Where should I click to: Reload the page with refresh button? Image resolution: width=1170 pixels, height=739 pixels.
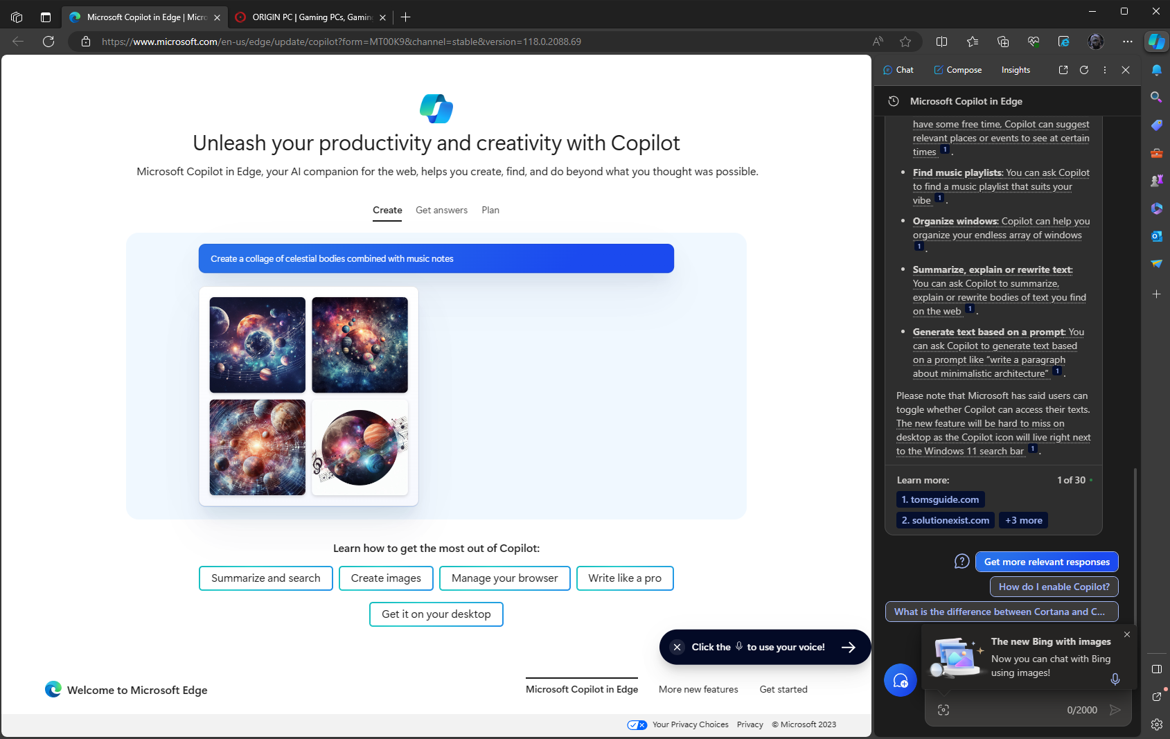point(48,42)
